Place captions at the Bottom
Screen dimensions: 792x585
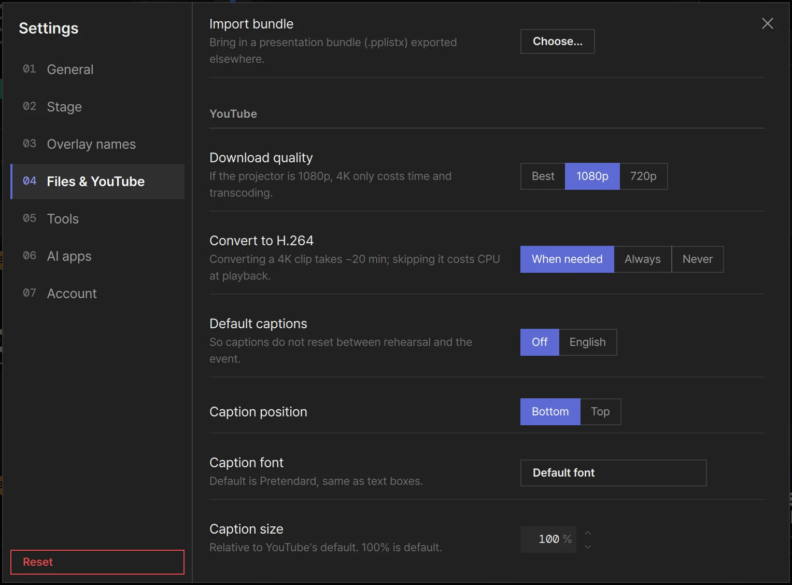coord(550,412)
